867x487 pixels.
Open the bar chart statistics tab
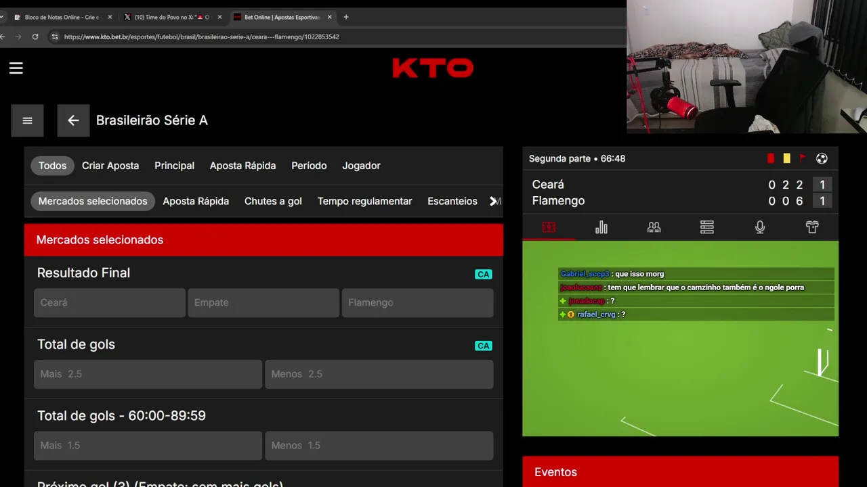click(x=601, y=227)
